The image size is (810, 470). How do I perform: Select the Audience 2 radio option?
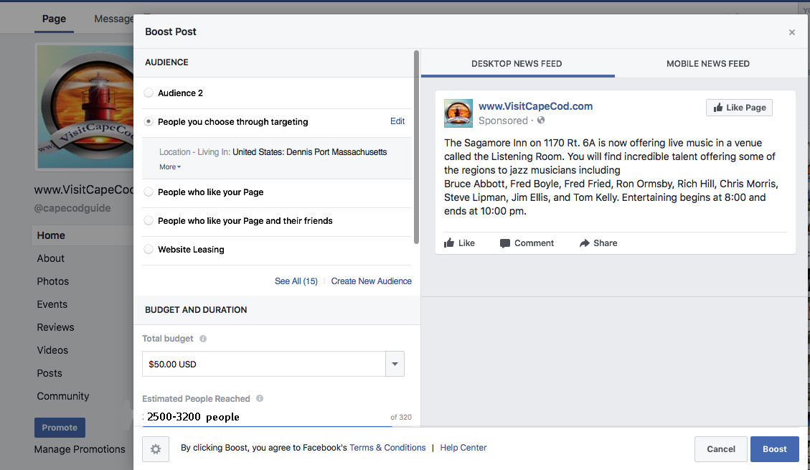pyautogui.click(x=149, y=93)
